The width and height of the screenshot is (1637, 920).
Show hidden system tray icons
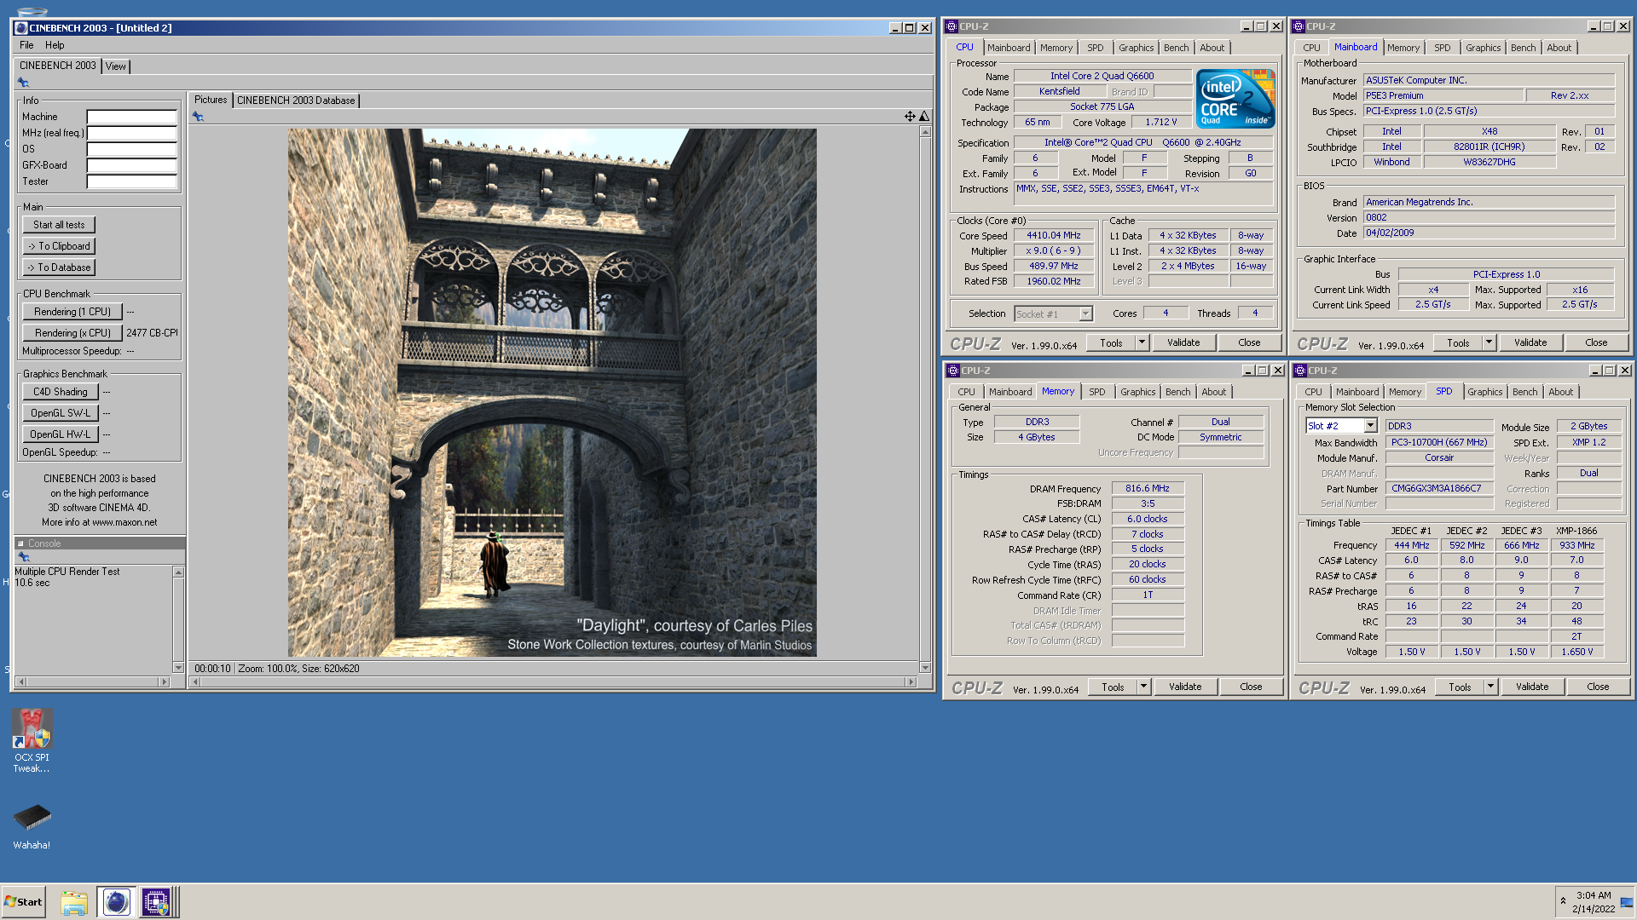(1563, 901)
